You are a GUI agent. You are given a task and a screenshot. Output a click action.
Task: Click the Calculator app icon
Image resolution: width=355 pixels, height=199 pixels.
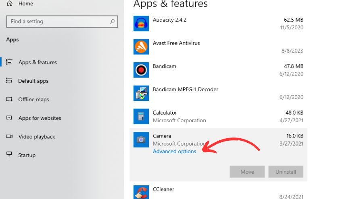(141, 117)
